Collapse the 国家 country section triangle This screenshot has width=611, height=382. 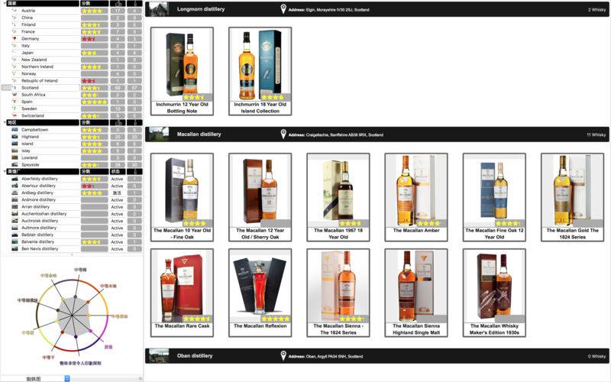point(5,4)
